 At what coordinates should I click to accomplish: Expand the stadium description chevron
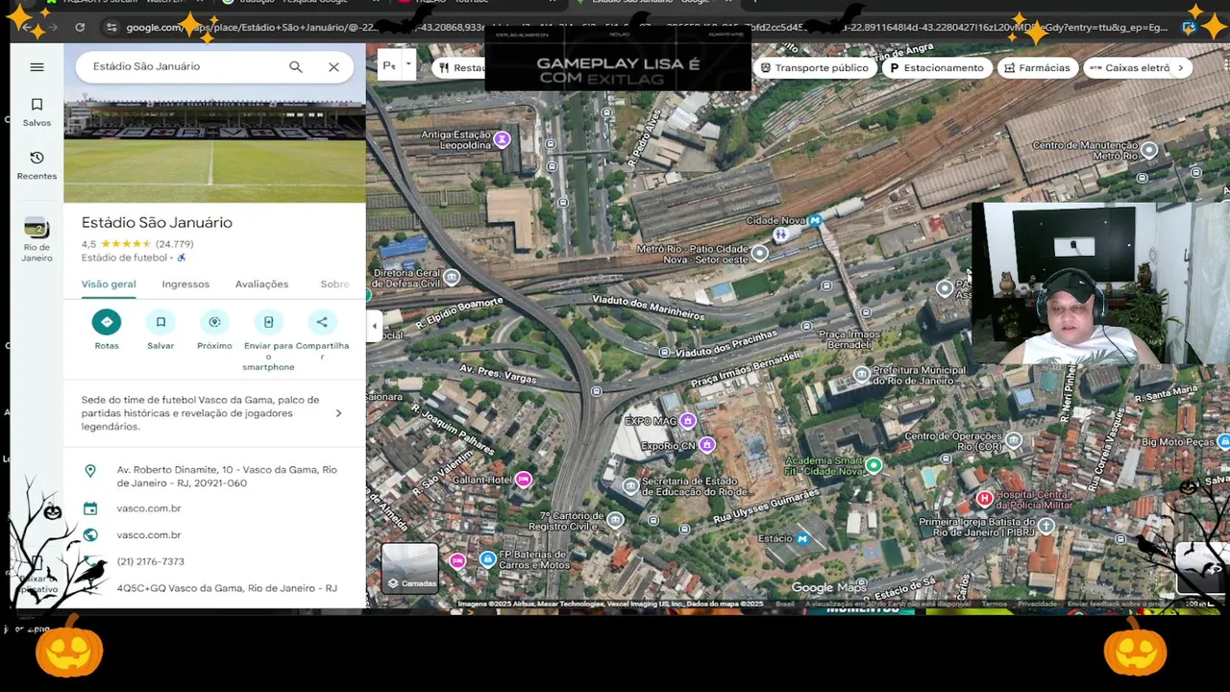click(x=338, y=413)
